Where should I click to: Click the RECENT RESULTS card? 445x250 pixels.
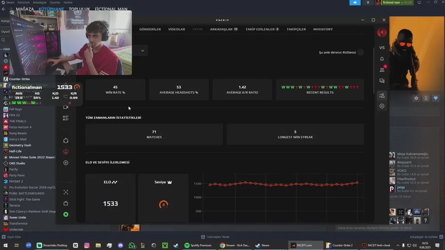click(320, 90)
